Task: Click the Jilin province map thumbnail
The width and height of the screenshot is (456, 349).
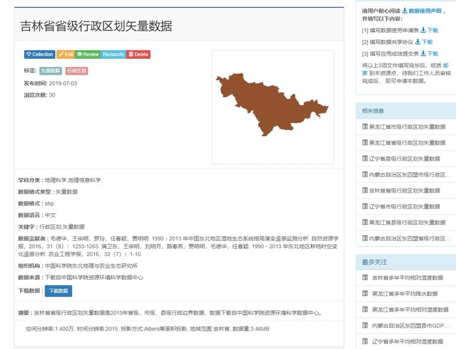Action: [x=273, y=107]
